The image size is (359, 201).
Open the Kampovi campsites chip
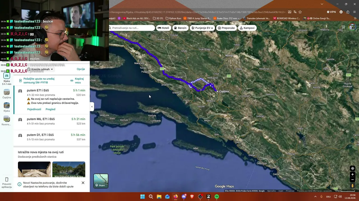(x=247, y=28)
